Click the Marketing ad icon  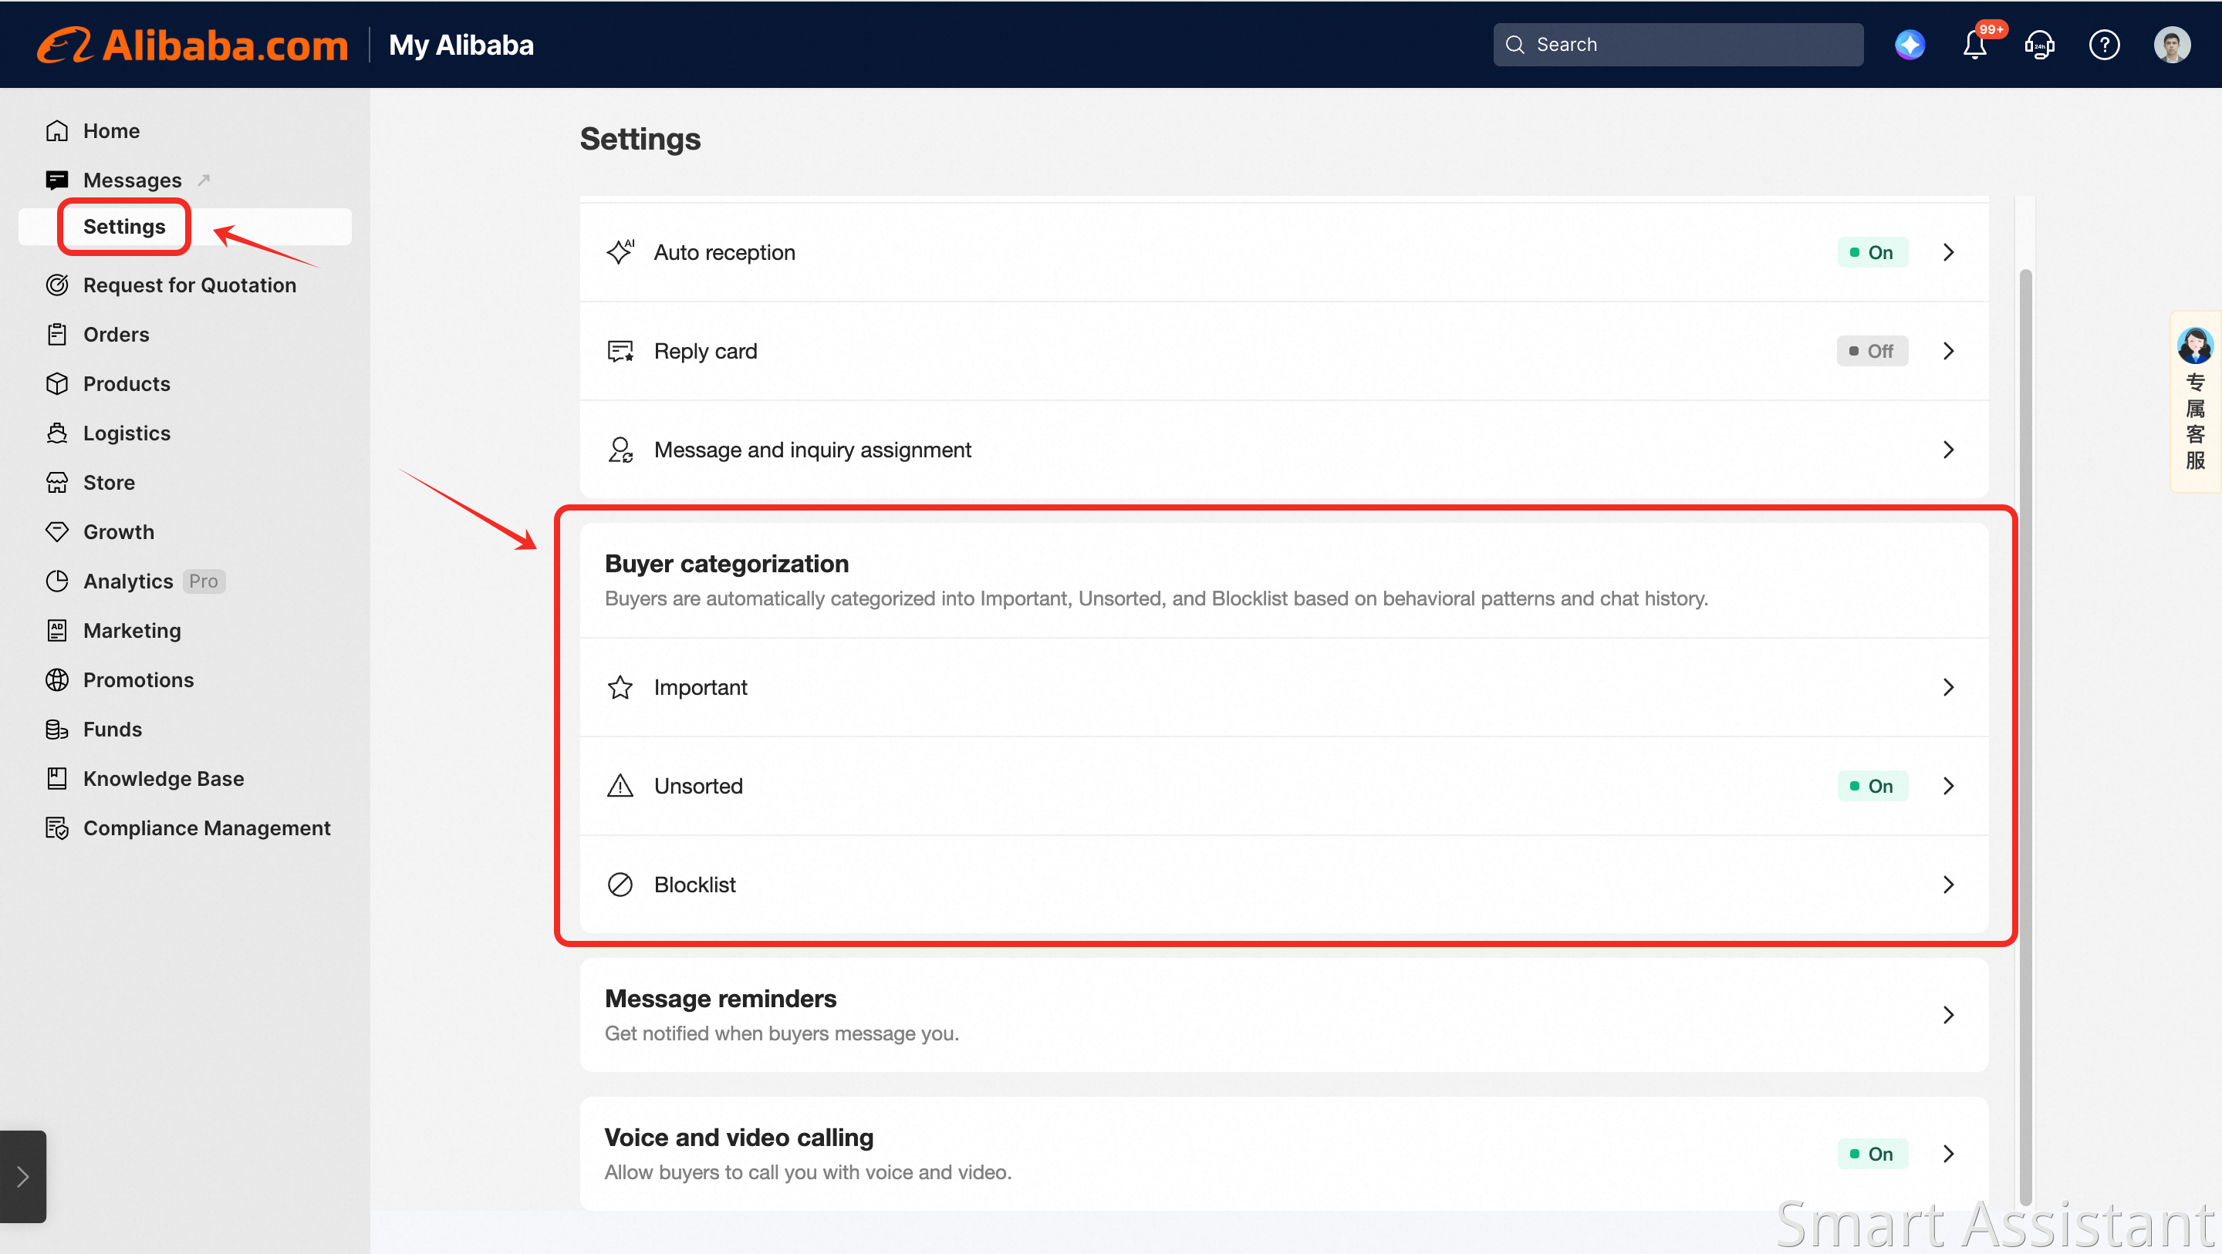(57, 630)
